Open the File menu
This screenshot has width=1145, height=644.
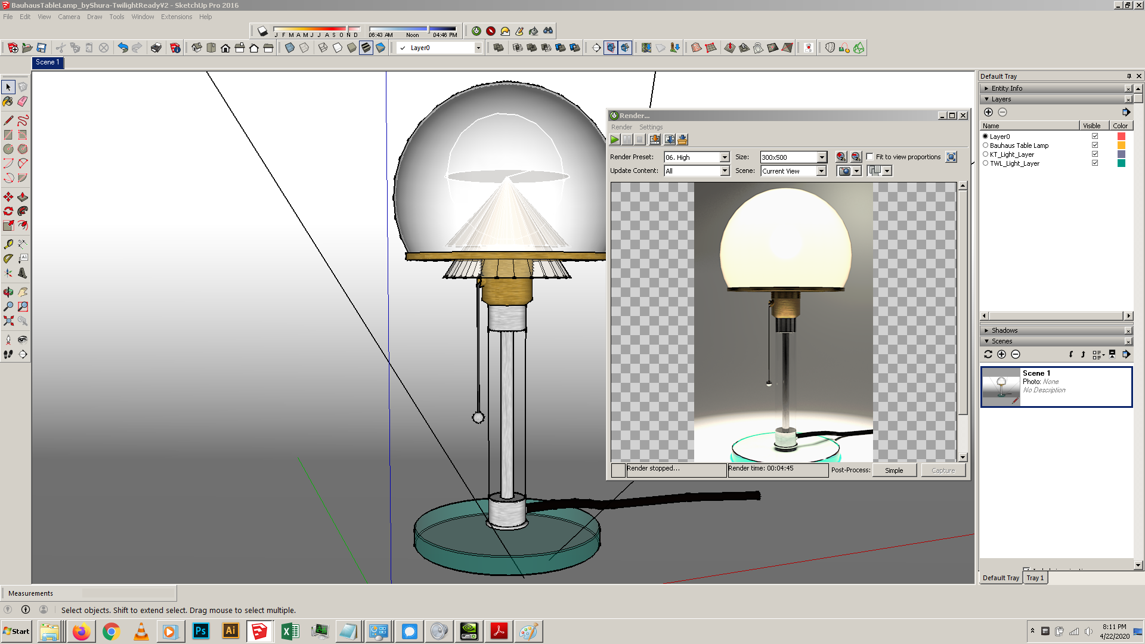8,17
